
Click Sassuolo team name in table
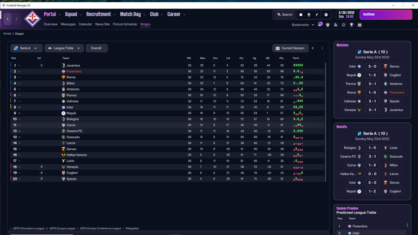(73, 137)
